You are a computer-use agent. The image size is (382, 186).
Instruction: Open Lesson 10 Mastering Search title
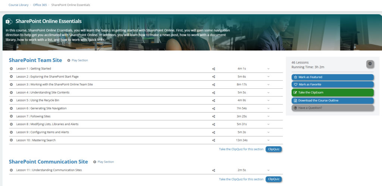(x=36, y=140)
